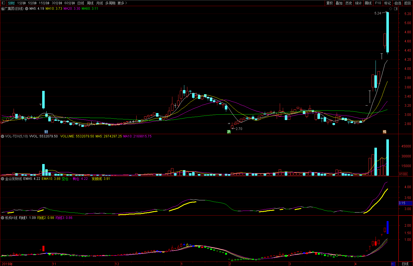Viewport: 413px width, 266px height.
Task: Click the 叠加 overlay button
Action: tap(339, 3)
